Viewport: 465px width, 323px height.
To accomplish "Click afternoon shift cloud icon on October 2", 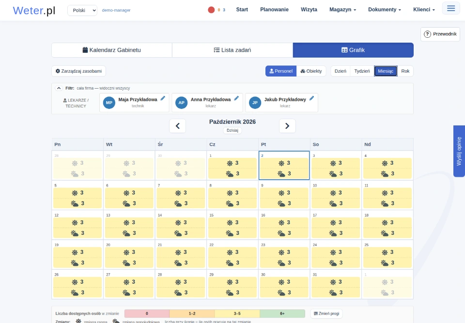I will click(x=281, y=174).
